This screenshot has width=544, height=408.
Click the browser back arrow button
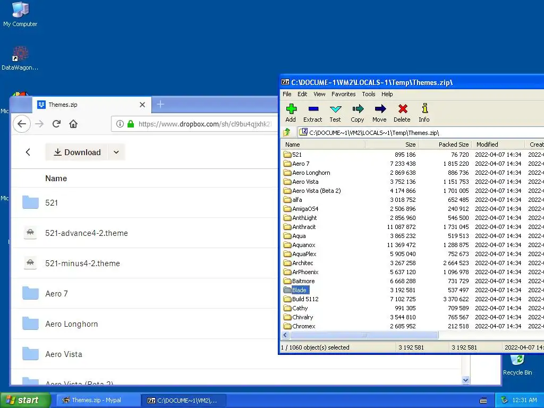(22, 124)
